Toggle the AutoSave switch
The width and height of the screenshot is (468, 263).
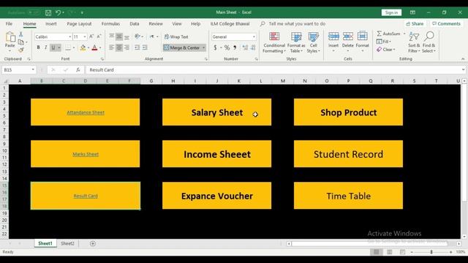[x=34, y=12]
